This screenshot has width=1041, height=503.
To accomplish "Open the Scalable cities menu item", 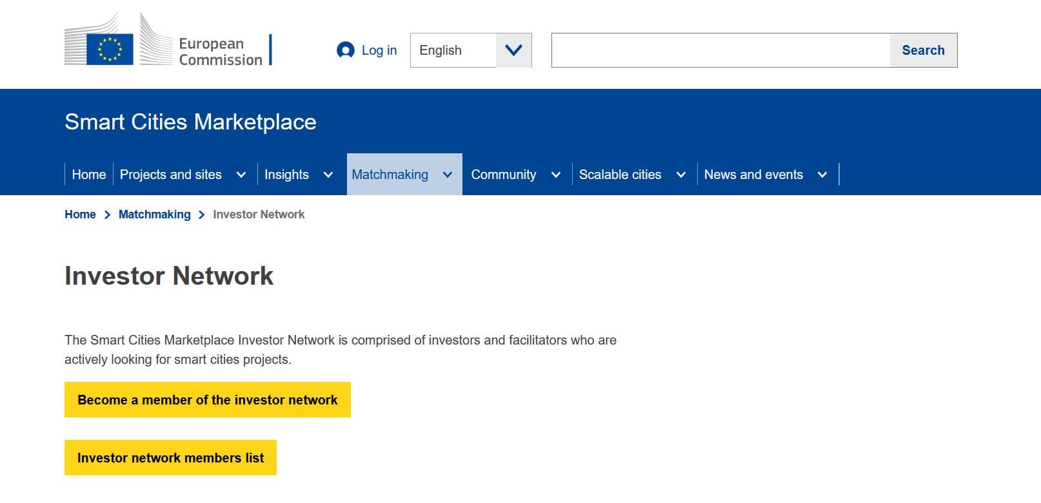I will 620,175.
